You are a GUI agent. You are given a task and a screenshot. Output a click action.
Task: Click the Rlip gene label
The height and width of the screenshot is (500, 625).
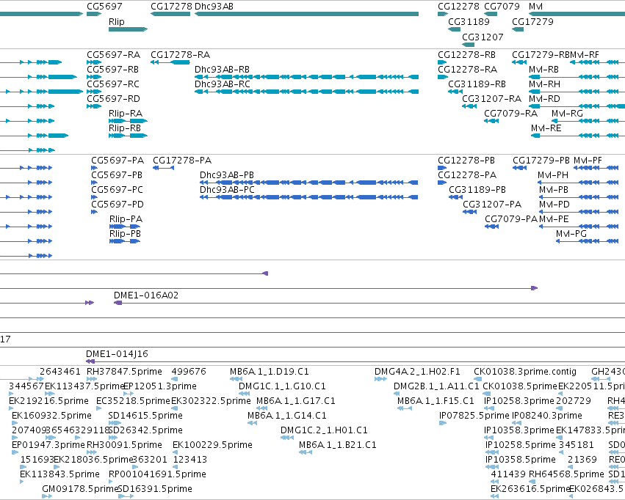click(116, 21)
